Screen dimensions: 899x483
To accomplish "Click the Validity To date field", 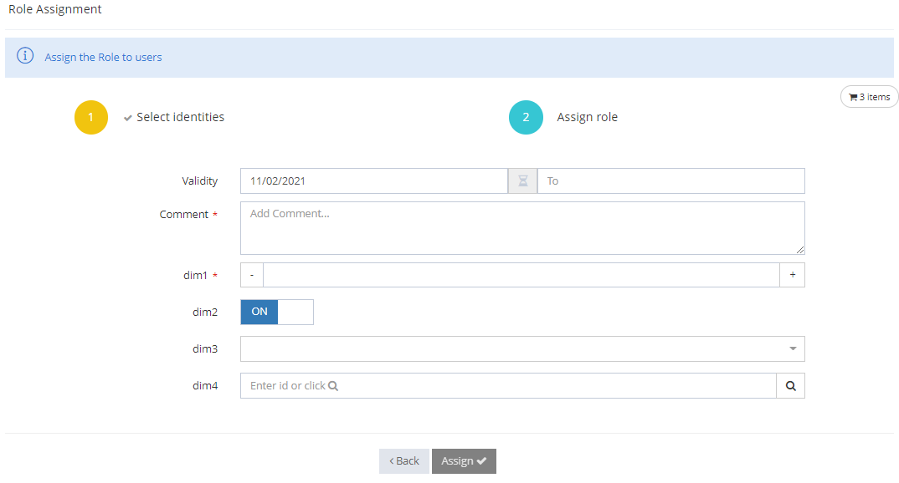I will (x=670, y=181).
